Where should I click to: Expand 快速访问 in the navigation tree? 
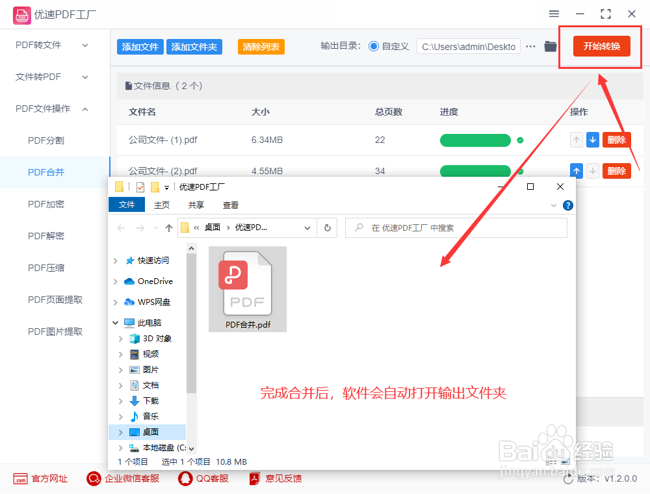pos(115,261)
